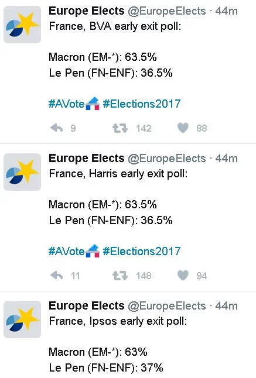The width and height of the screenshot is (256, 378).
Task: Open Europe Elects name on the Ipsos tweet
Action: (x=87, y=305)
